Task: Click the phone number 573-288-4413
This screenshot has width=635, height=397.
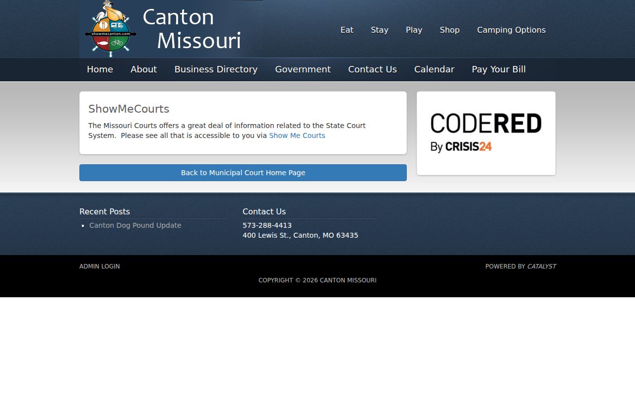Action: point(267,225)
